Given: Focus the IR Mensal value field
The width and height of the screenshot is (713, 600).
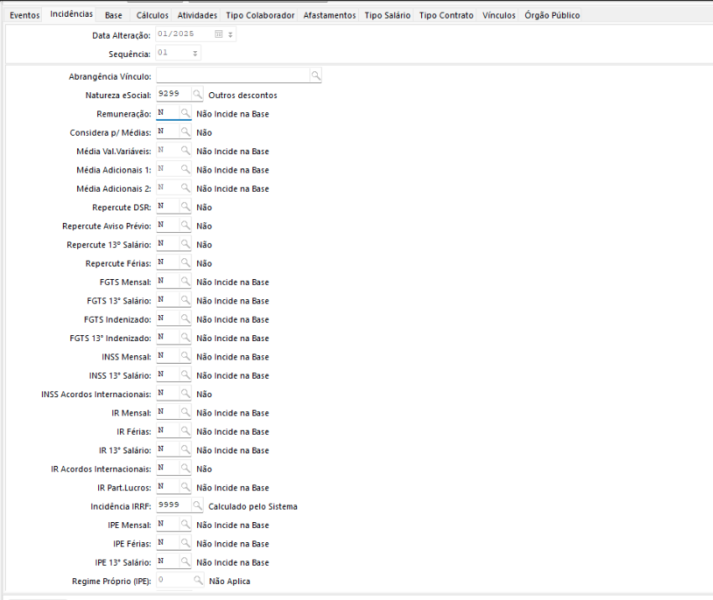Looking at the screenshot, I should pyautogui.click(x=168, y=411).
